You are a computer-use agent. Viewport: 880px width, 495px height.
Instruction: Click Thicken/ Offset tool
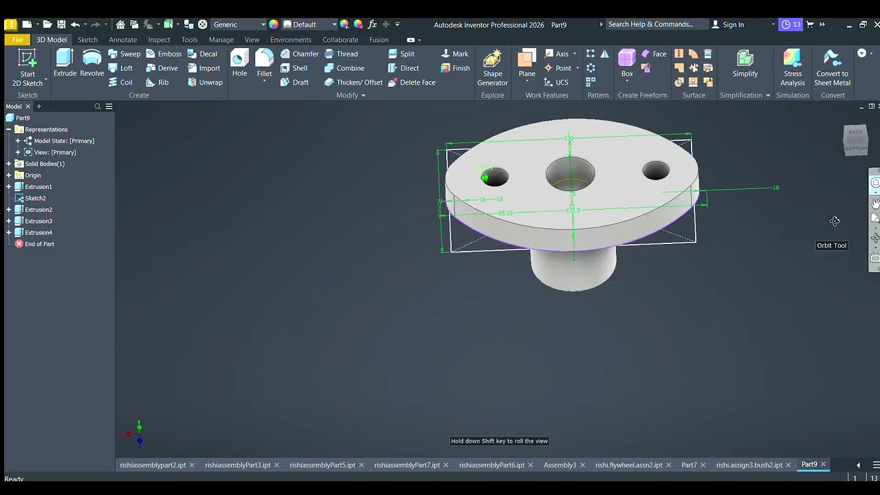(353, 82)
